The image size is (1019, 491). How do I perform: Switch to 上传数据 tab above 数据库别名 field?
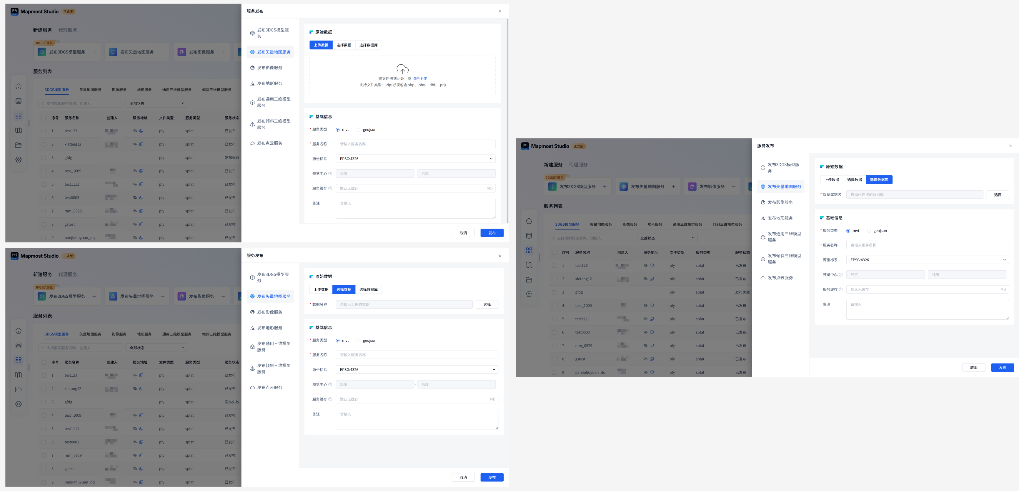(x=832, y=180)
